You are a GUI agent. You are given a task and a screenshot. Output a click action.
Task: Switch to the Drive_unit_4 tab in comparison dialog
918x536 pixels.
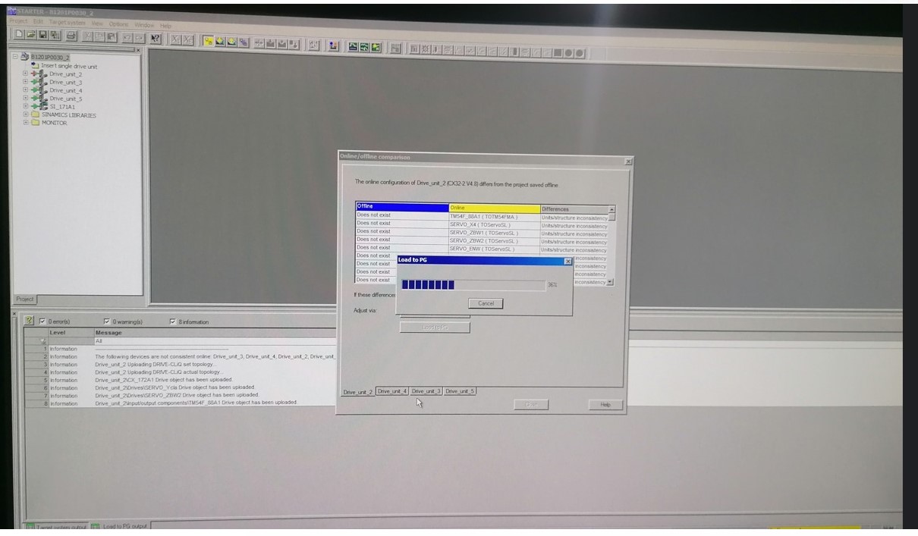[x=393, y=391]
